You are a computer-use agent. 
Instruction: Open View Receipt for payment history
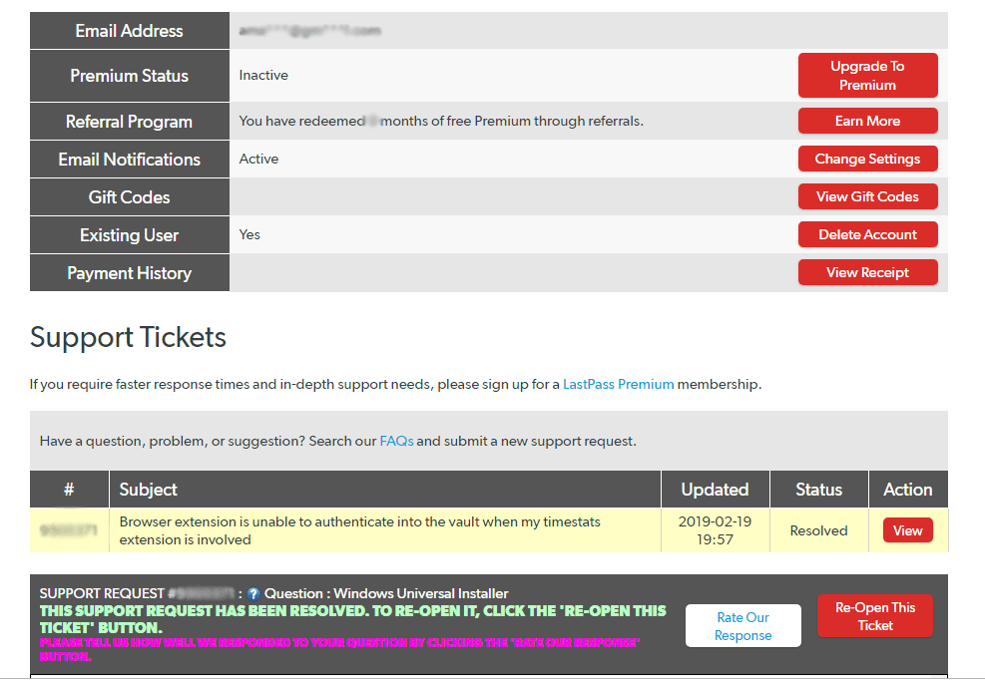867,272
